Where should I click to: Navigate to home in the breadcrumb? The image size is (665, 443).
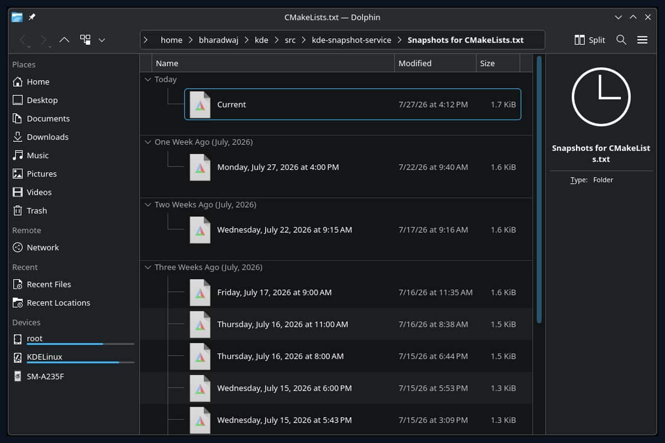click(x=171, y=40)
